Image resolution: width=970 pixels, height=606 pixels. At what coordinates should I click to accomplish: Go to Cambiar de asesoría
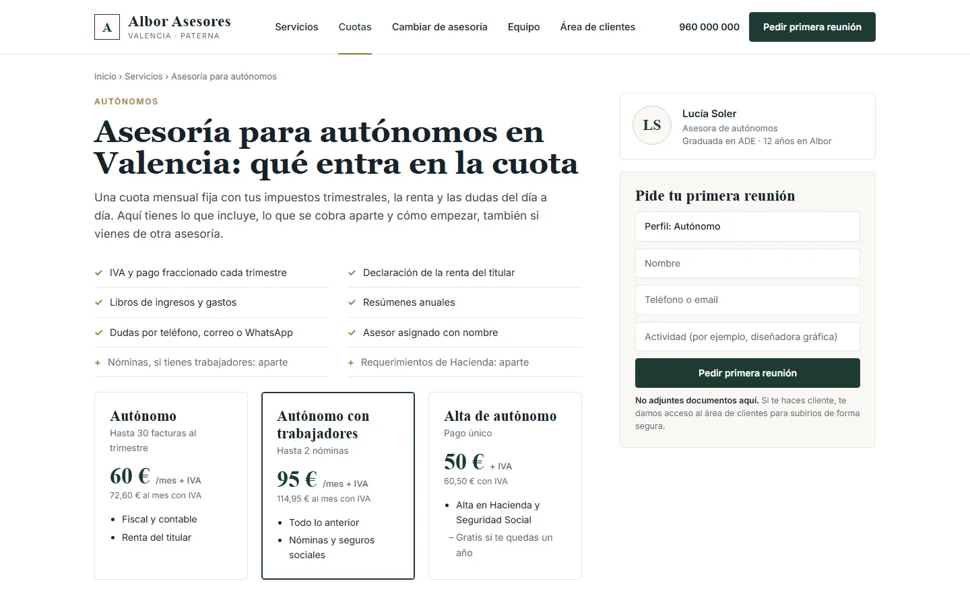point(440,27)
